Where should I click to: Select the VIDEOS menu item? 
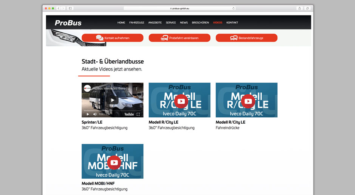tap(218, 23)
